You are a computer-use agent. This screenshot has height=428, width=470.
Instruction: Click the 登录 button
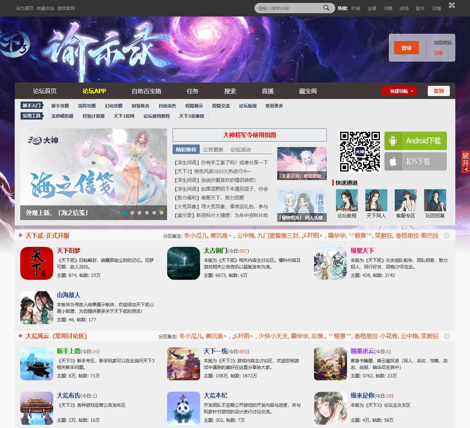[406, 48]
